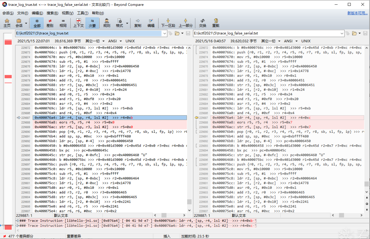370x239 pixels.
Task: Click '477 个差异部分' in status bar
Action: (x=20, y=236)
